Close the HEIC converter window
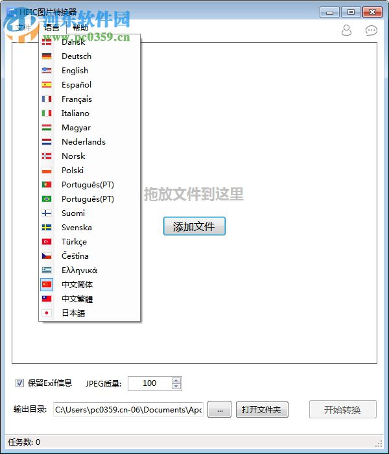389x454 pixels. (x=373, y=12)
